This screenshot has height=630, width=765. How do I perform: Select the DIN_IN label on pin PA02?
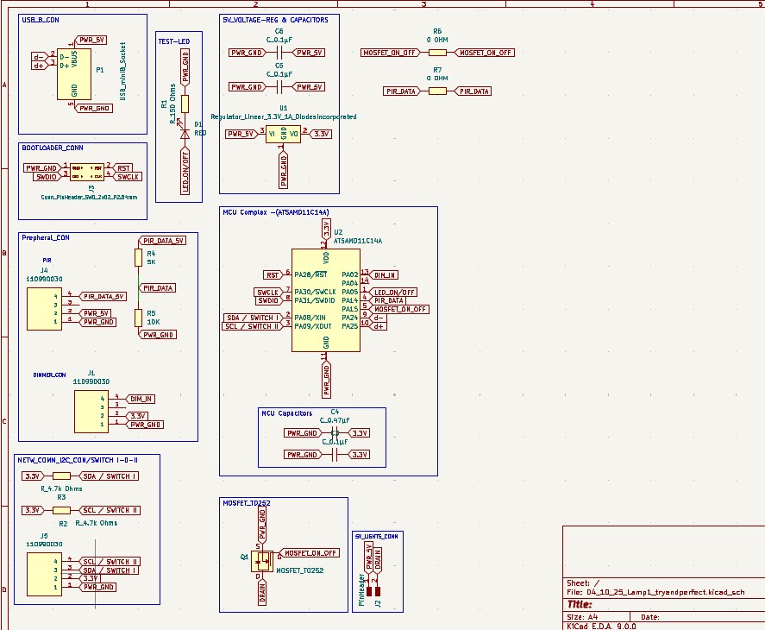point(384,275)
